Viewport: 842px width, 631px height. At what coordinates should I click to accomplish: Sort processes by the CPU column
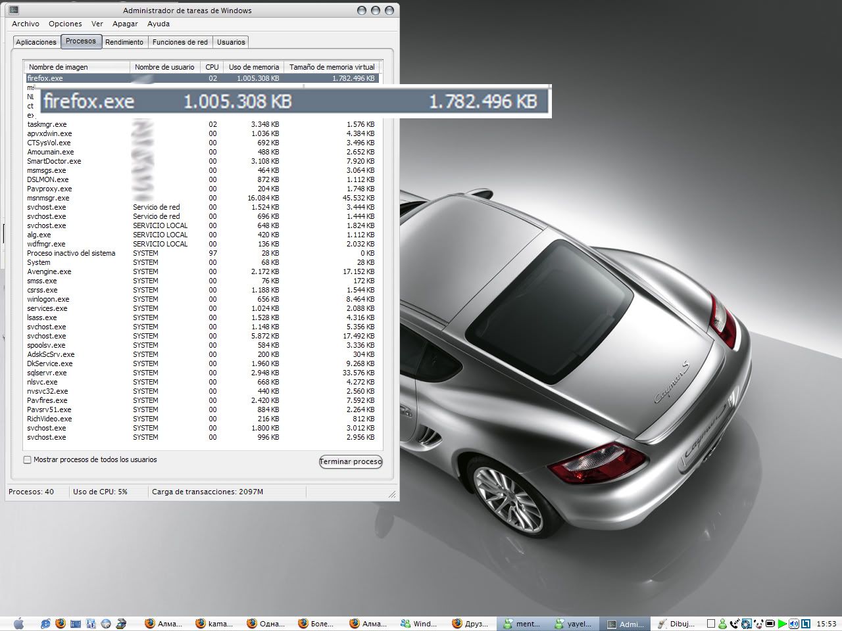coord(212,67)
